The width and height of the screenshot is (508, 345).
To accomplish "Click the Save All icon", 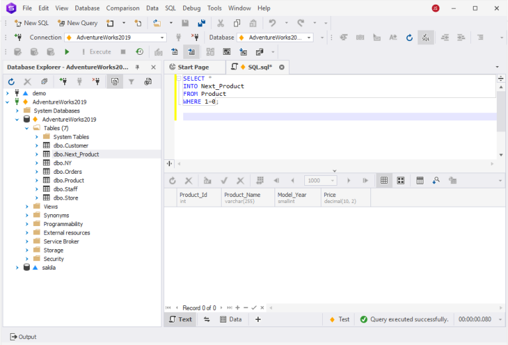I will tap(202, 23).
